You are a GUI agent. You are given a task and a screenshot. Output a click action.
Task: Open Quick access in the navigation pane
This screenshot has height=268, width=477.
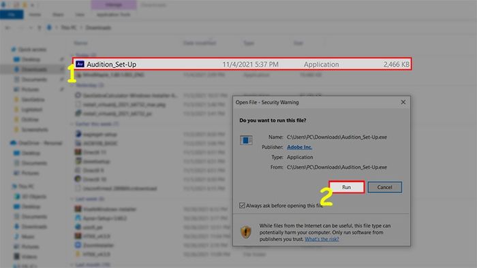32,50
